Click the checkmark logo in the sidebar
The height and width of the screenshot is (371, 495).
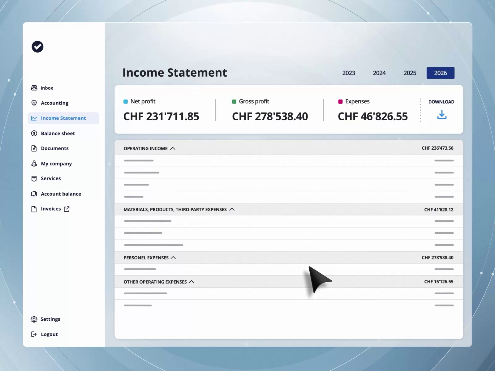(x=37, y=47)
